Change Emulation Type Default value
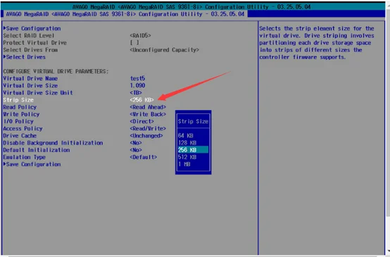 pyautogui.click(x=144, y=157)
